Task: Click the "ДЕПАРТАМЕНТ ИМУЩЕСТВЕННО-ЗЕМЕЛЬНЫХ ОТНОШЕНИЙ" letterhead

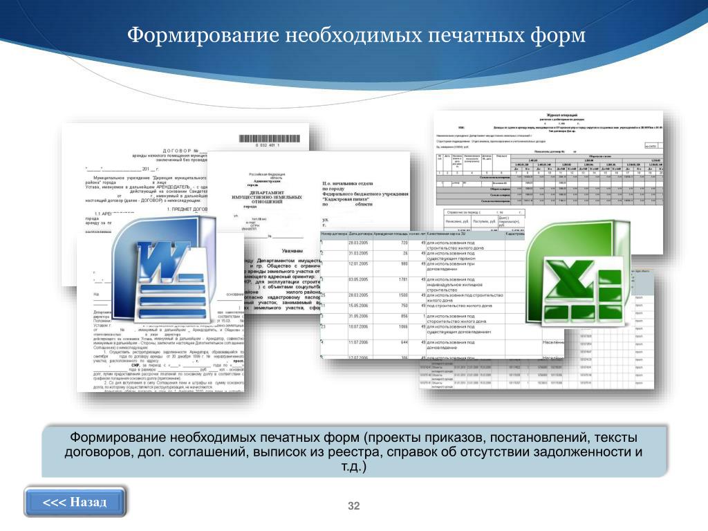Action: pyautogui.click(x=267, y=197)
